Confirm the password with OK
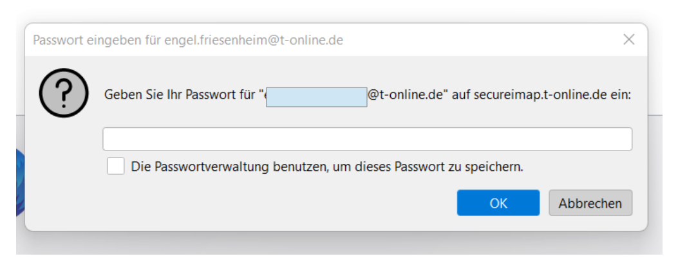Screen dimensions: 678x272 click(x=498, y=203)
